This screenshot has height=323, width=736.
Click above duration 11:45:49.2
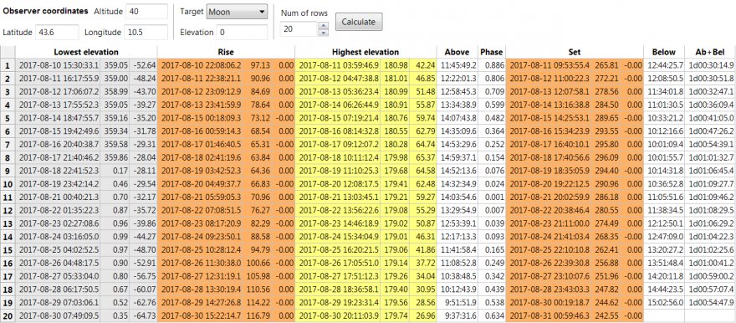click(457, 65)
